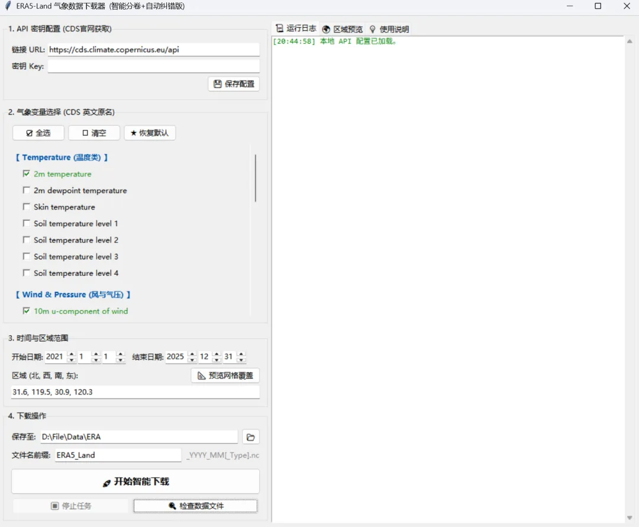Click the 保存配置 save button
The image size is (639, 527).
pos(234,83)
